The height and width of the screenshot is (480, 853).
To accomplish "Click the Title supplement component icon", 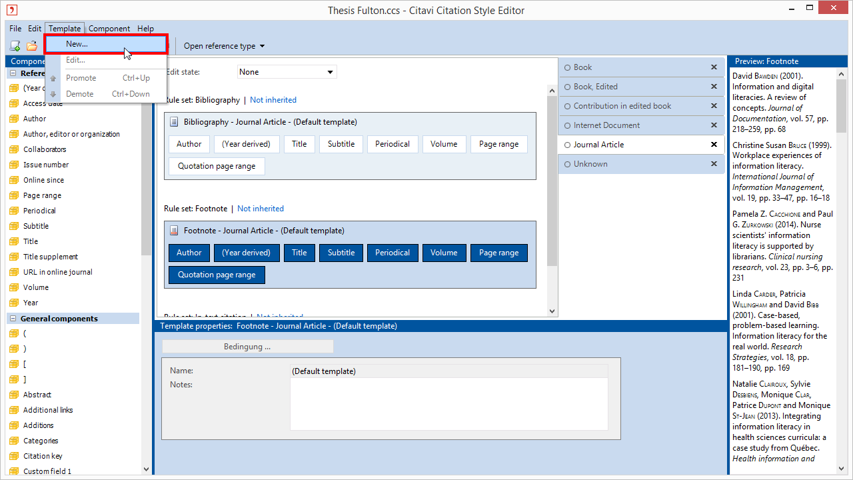I will tap(14, 257).
